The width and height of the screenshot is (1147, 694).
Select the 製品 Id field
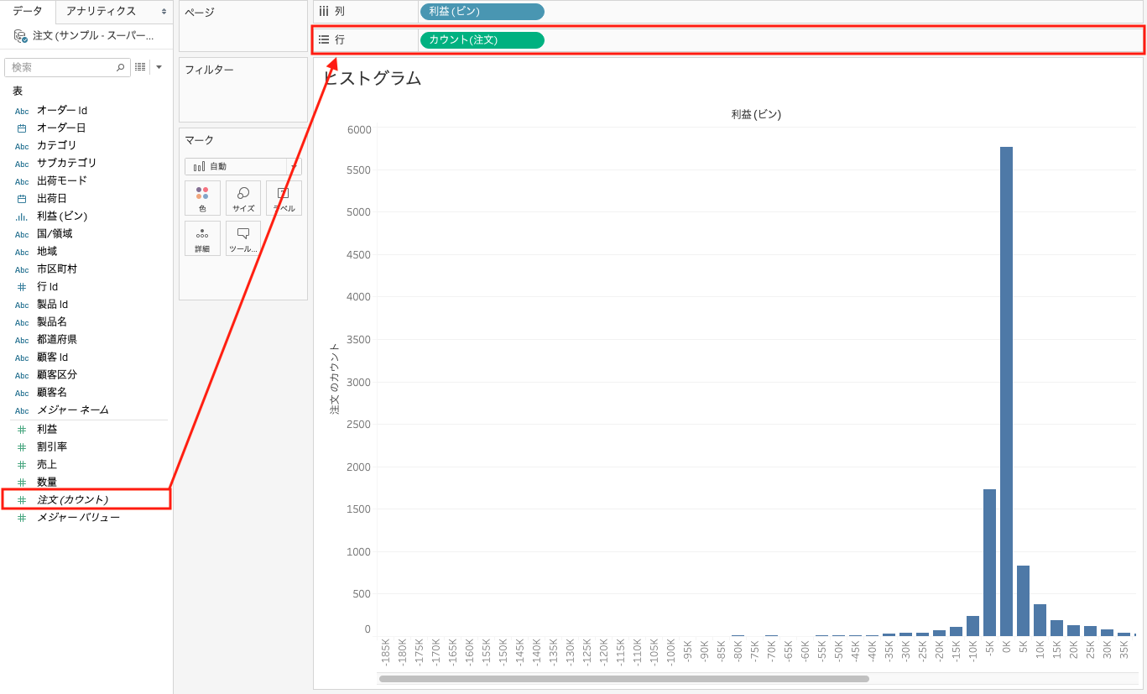click(x=52, y=304)
